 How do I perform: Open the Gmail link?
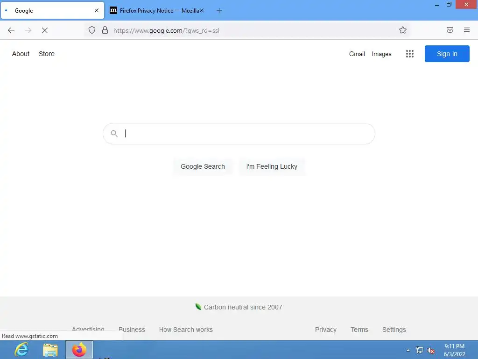(x=357, y=54)
